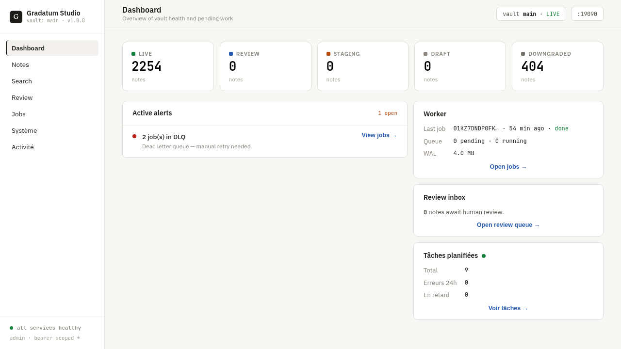Image resolution: width=621 pixels, height=349 pixels.
Task: Click the orange STAGING status dot
Action: click(x=328, y=54)
